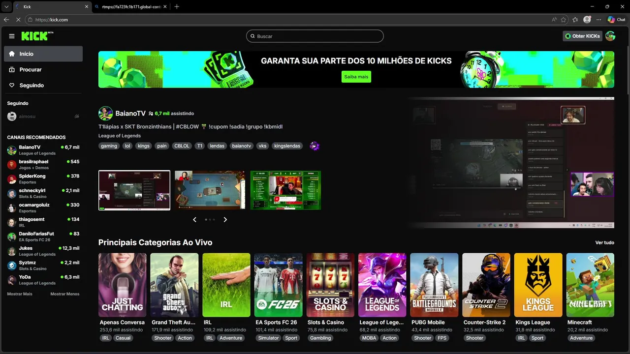Click the Buscar search field
The image size is (630, 354).
(315, 36)
